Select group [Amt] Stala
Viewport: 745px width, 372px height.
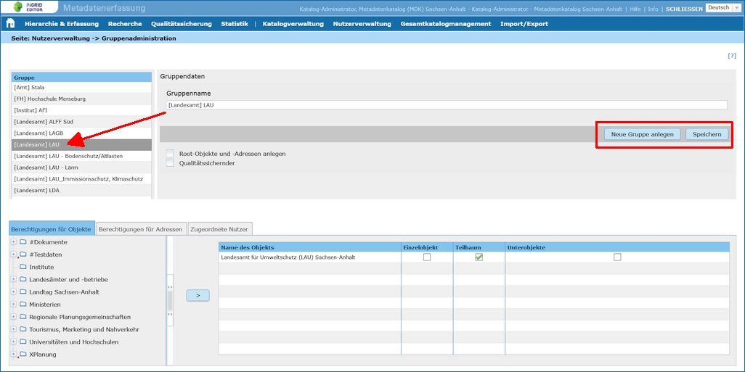(81, 87)
